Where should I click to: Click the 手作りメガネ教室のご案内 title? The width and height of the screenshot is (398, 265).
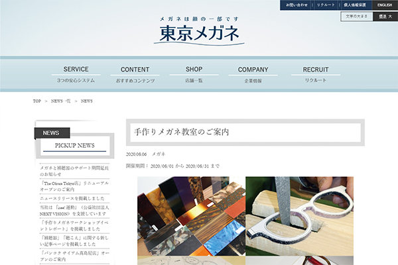click(x=182, y=132)
